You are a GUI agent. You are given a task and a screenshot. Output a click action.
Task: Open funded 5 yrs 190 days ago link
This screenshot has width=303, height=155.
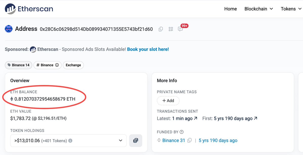click(218, 141)
